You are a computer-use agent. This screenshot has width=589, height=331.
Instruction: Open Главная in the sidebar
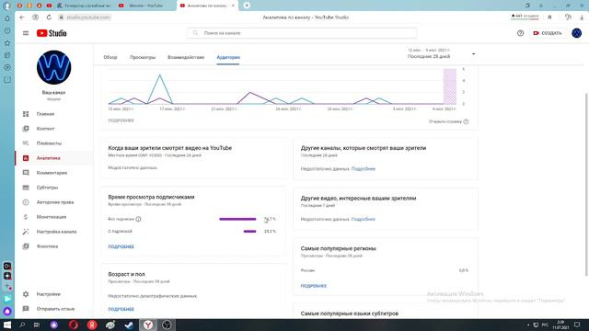point(53,114)
